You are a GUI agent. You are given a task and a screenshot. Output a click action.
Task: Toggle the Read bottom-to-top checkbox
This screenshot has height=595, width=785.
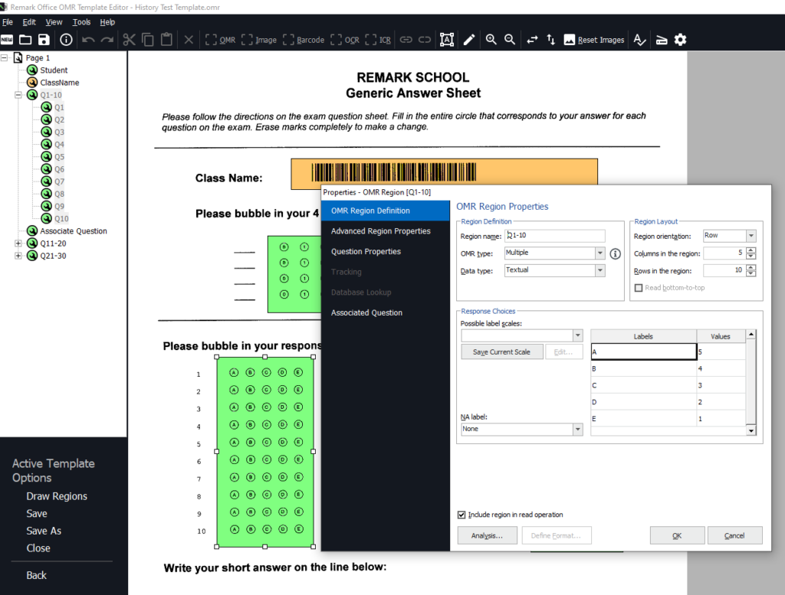(x=639, y=288)
